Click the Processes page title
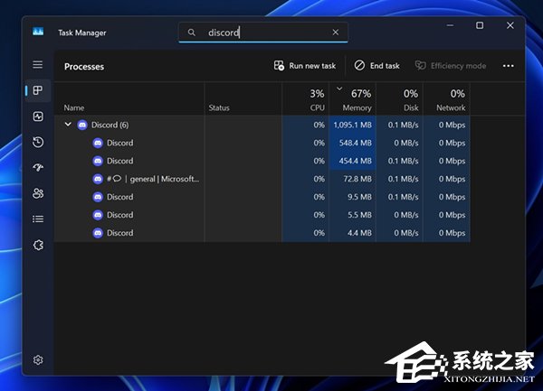The height and width of the screenshot is (391, 543). click(84, 66)
